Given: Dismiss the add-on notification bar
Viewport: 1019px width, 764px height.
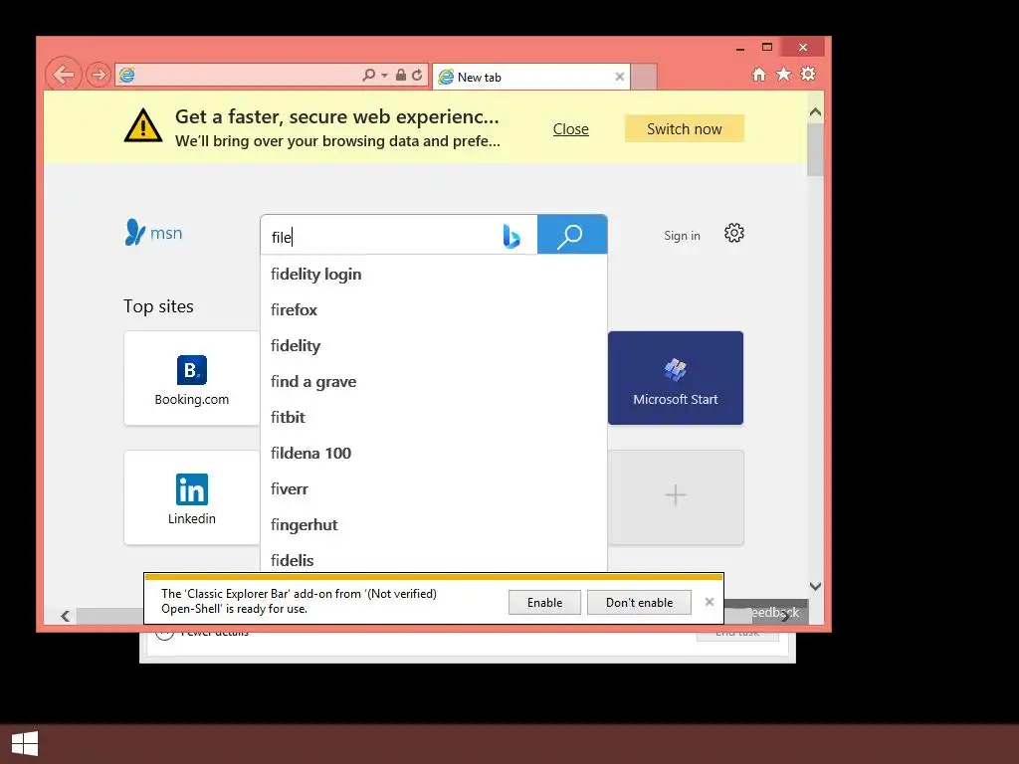Looking at the screenshot, I should (x=710, y=602).
